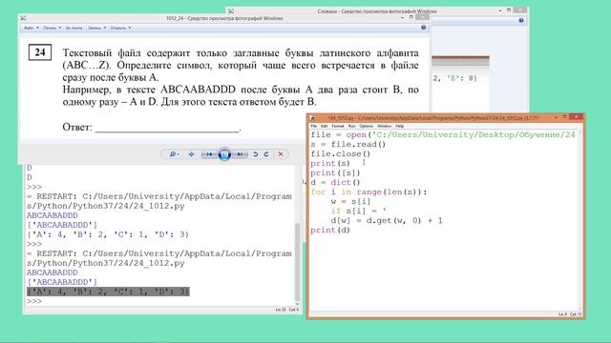This screenshot has width=611, height=343.
Task: Click the code line 's = file.read()'
Action: [x=348, y=144]
